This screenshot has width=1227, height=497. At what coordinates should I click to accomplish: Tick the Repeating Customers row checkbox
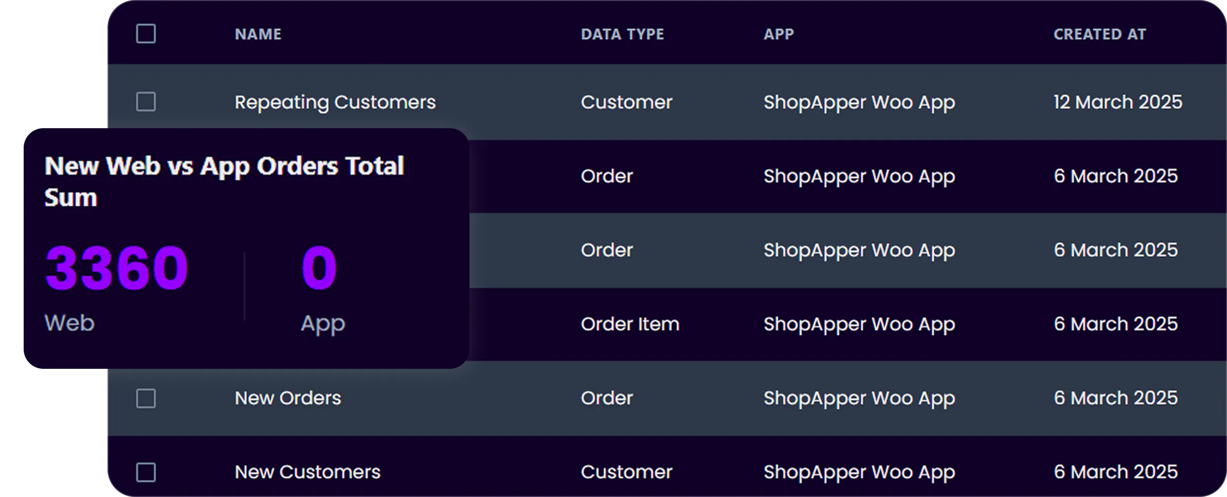pos(146,102)
